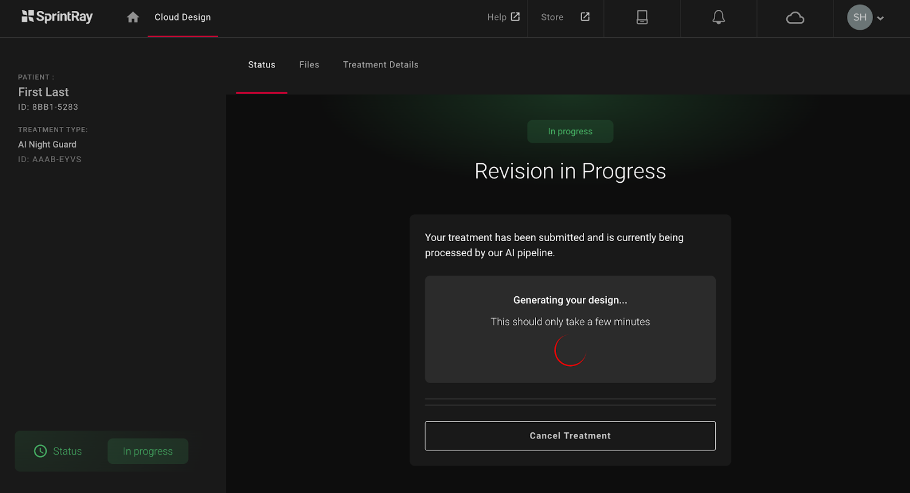Click the clock icon beside Status

[x=40, y=451]
